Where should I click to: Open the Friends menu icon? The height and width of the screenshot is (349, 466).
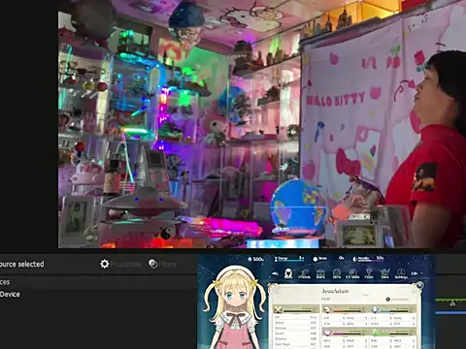[x=304, y=273]
